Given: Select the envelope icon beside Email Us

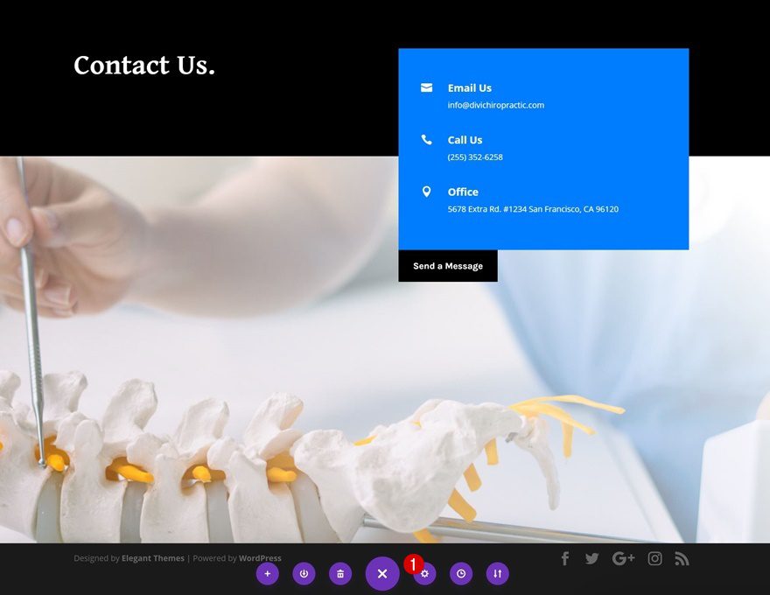Looking at the screenshot, I should point(426,87).
